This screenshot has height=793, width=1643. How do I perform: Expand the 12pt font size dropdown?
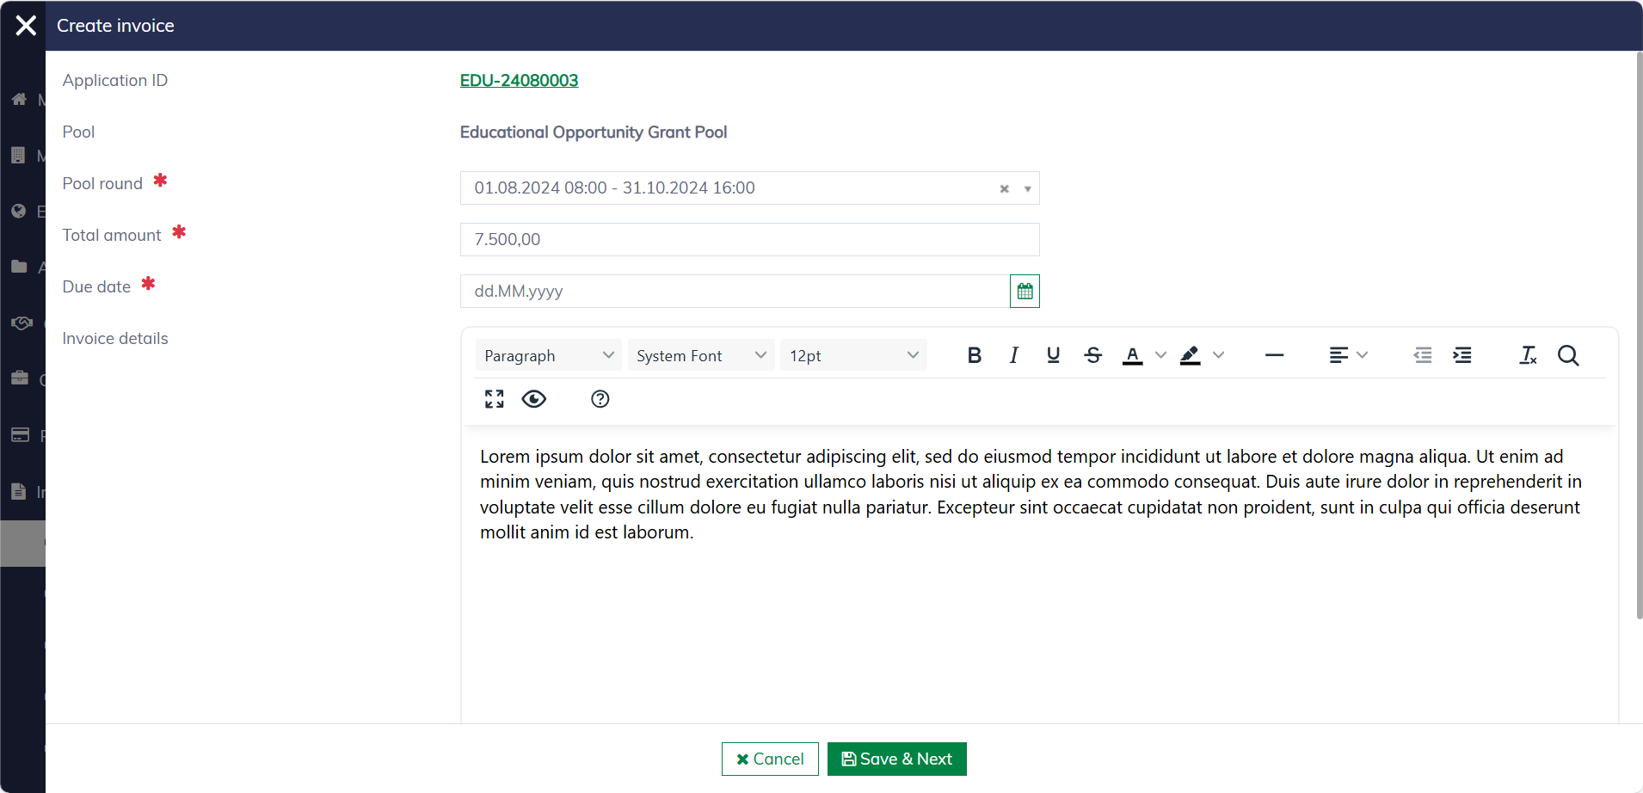(853, 355)
